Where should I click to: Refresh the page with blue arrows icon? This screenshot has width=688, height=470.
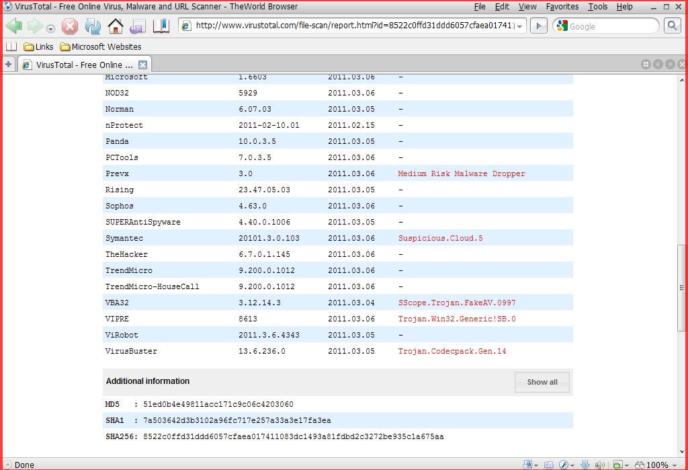pyautogui.click(x=93, y=26)
